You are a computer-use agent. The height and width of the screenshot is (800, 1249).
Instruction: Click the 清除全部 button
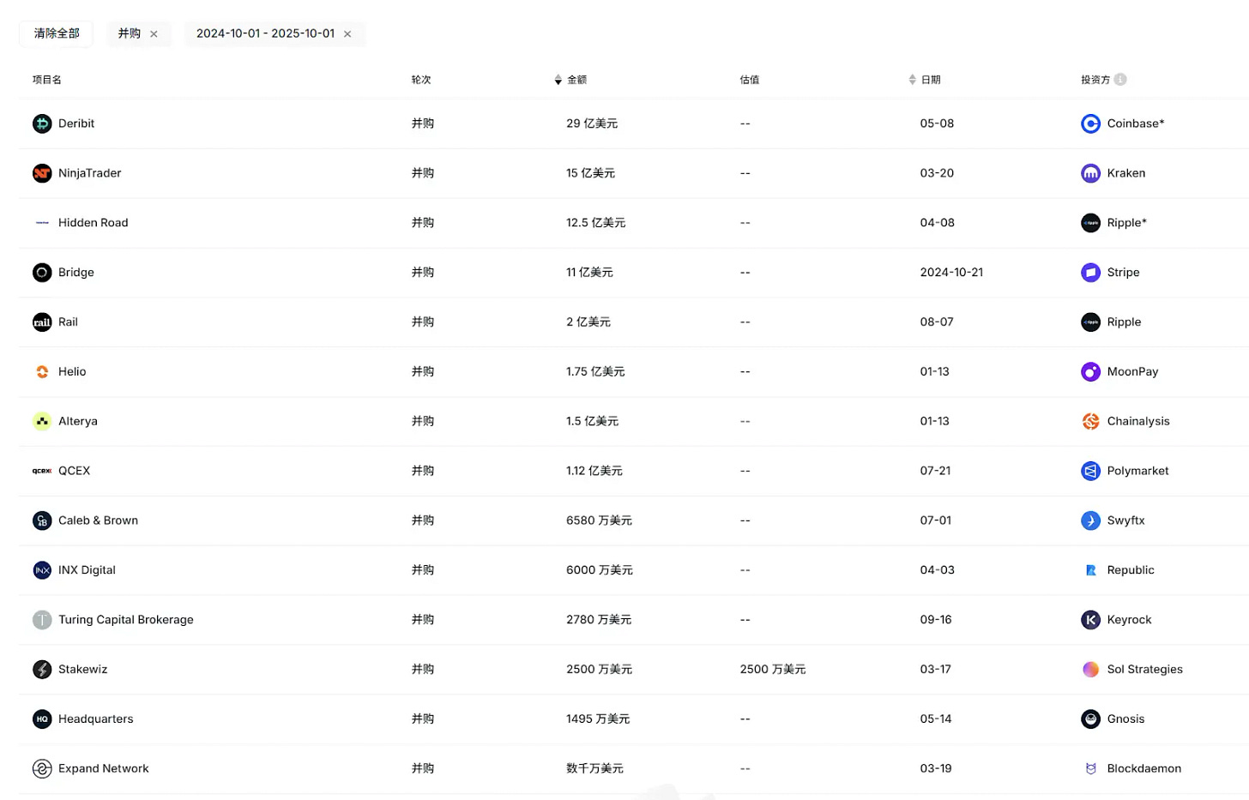click(57, 33)
